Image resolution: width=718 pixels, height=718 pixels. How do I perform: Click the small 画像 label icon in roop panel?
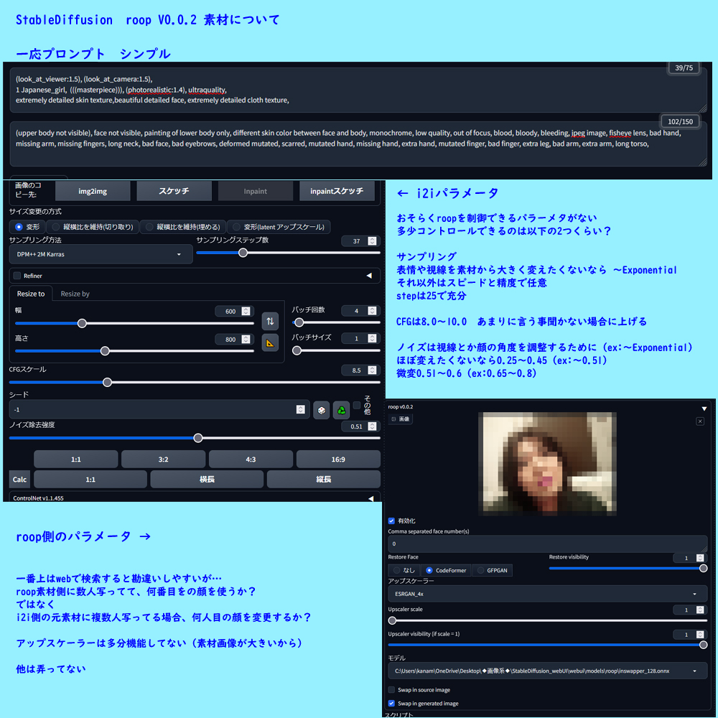coord(401,419)
